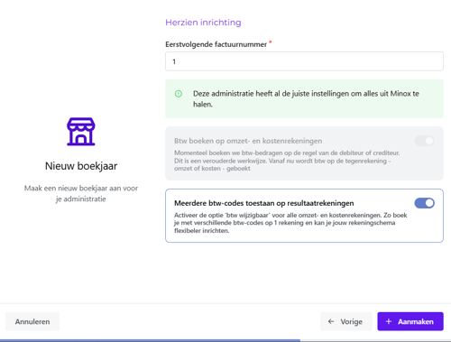Click the 'Momenteel boeken we btw-bedragen' description

pyautogui.click(x=287, y=161)
